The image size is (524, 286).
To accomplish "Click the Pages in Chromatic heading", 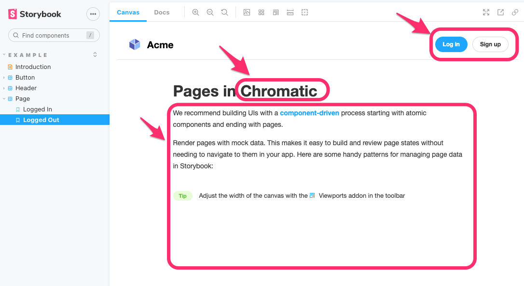I will [x=245, y=91].
